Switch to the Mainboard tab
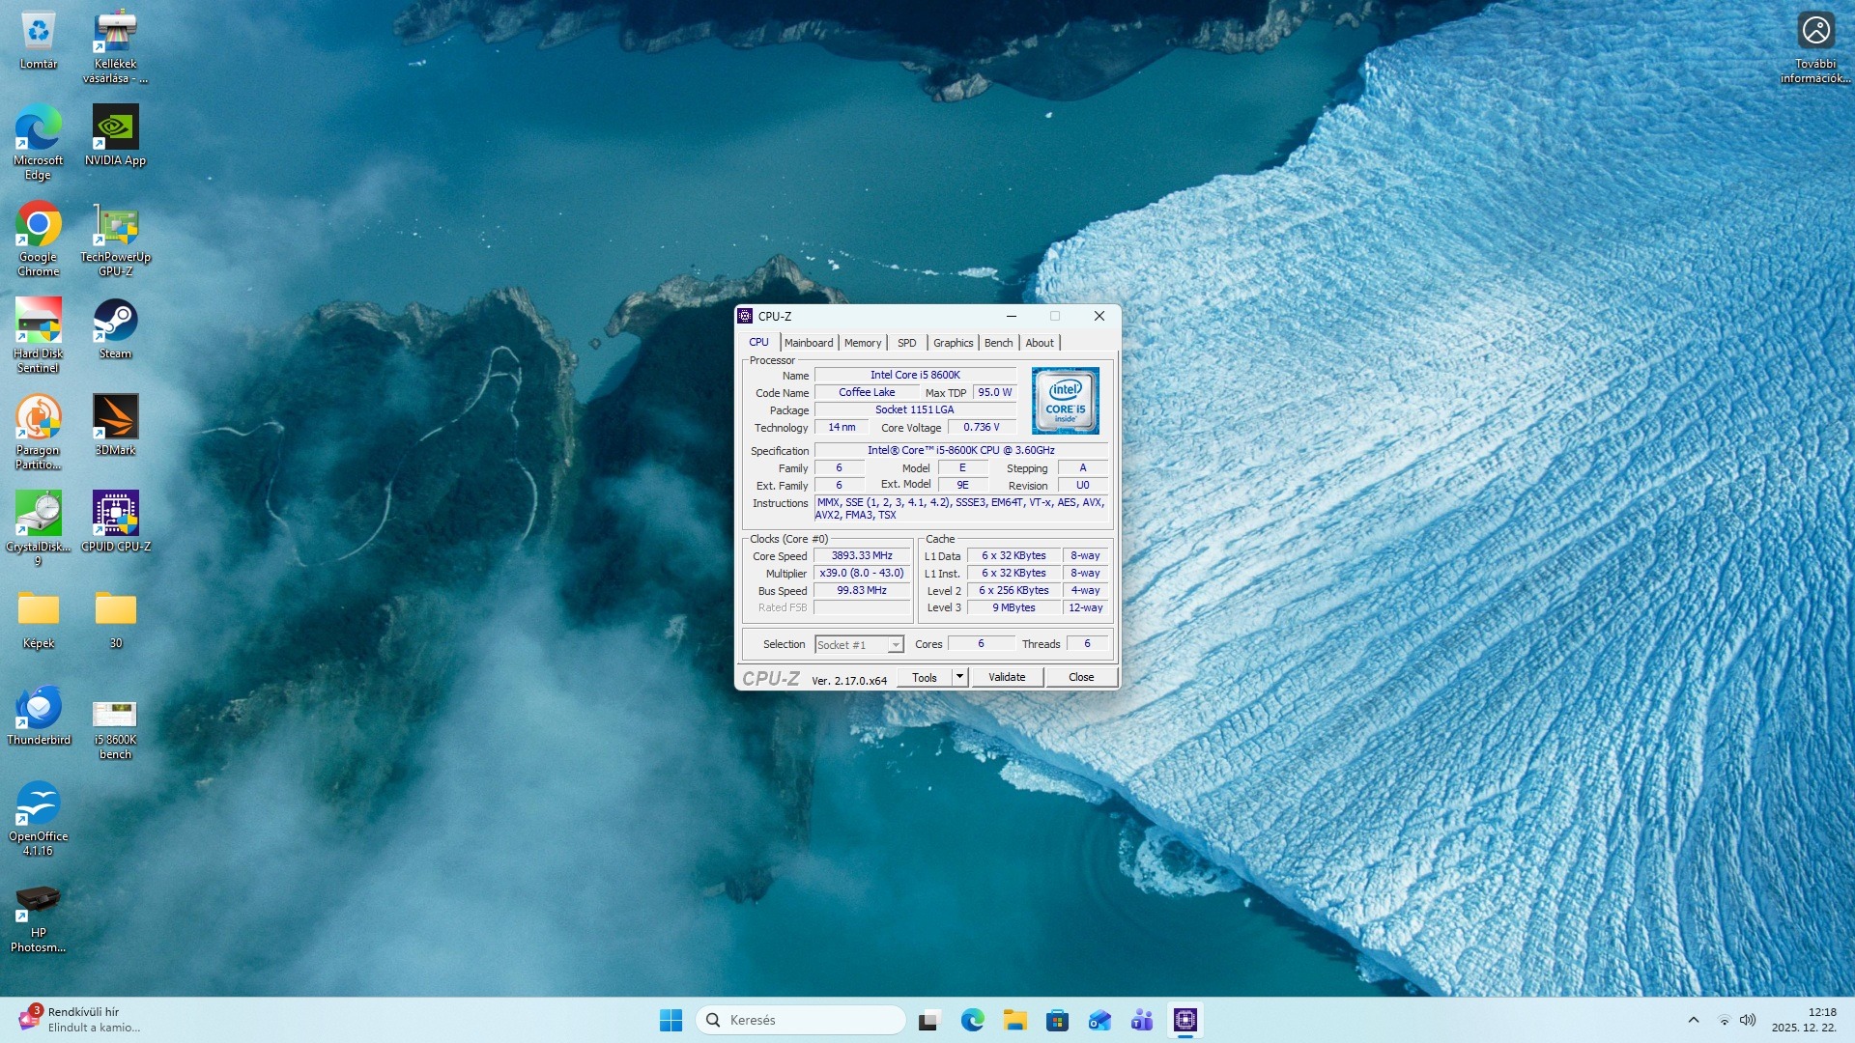The height and width of the screenshot is (1043, 1855). pyautogui.click(x=808, y=343)
